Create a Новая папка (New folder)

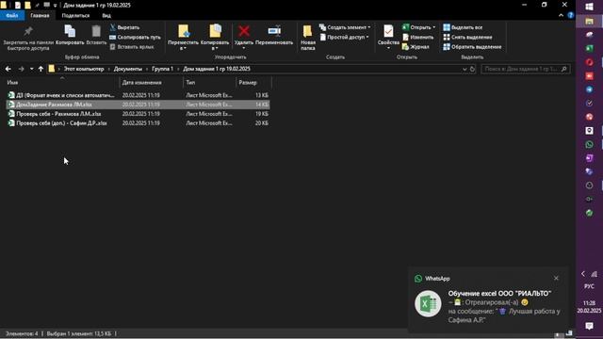coord(308,38)
